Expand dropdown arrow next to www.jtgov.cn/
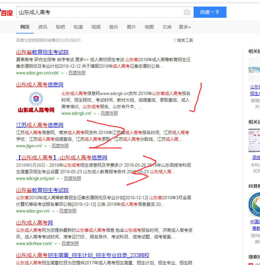 (x=45, y=146)
